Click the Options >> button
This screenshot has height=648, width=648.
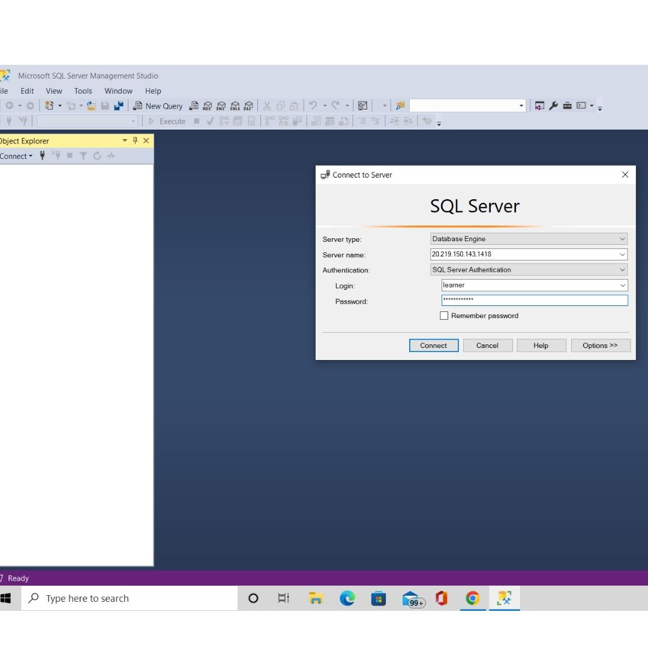tap(601, 346)
